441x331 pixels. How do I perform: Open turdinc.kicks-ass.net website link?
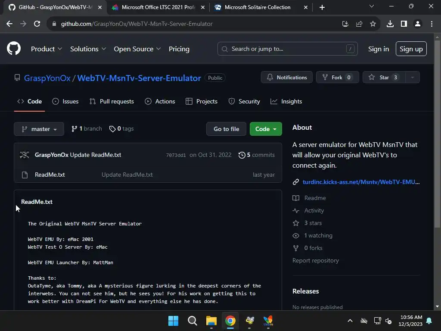tap(361, 182)
